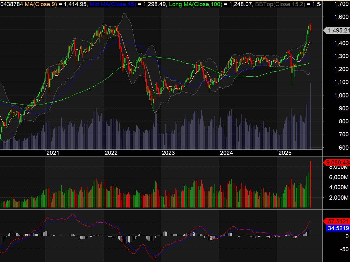Viewport: 350px width, 262px height.
Task: Click the 0 label on MACD axis
Action: click(x=347, y=236)
